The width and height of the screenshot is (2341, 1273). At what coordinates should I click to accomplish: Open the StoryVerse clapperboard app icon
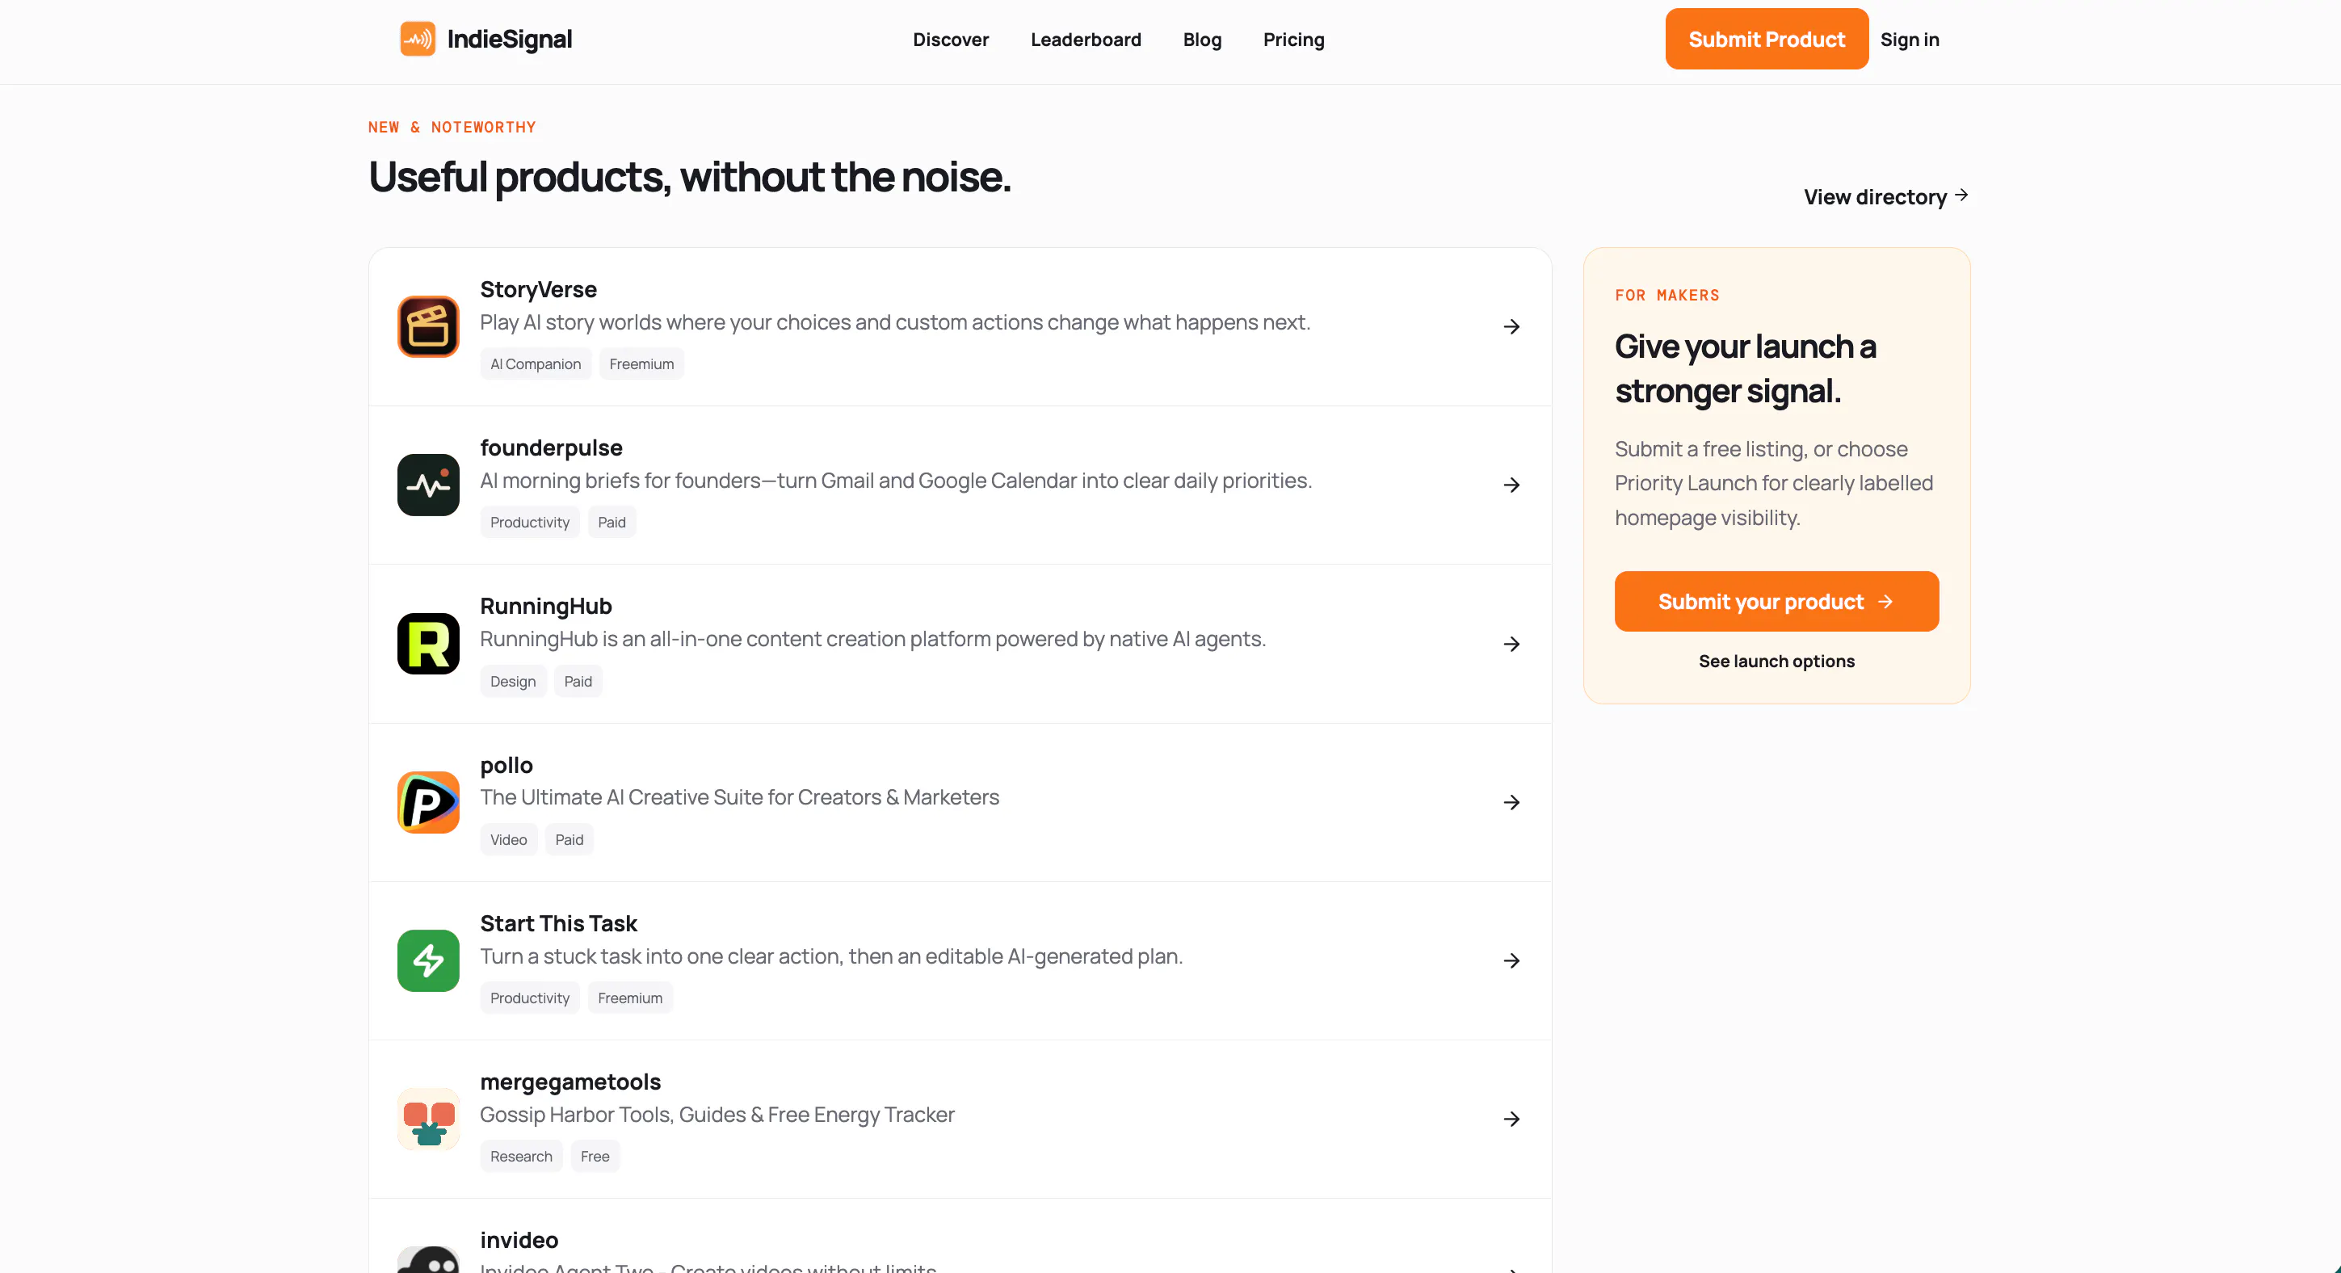428,326
